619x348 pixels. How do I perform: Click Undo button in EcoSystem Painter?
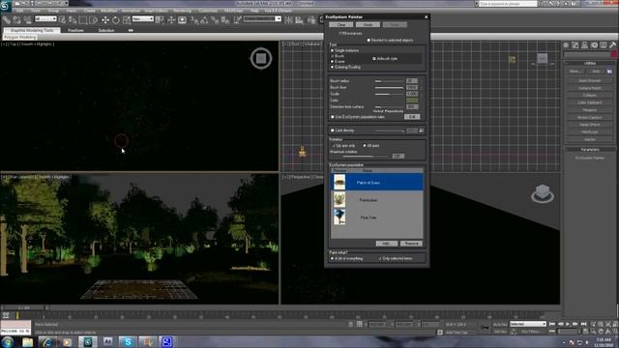click(368, 25)
